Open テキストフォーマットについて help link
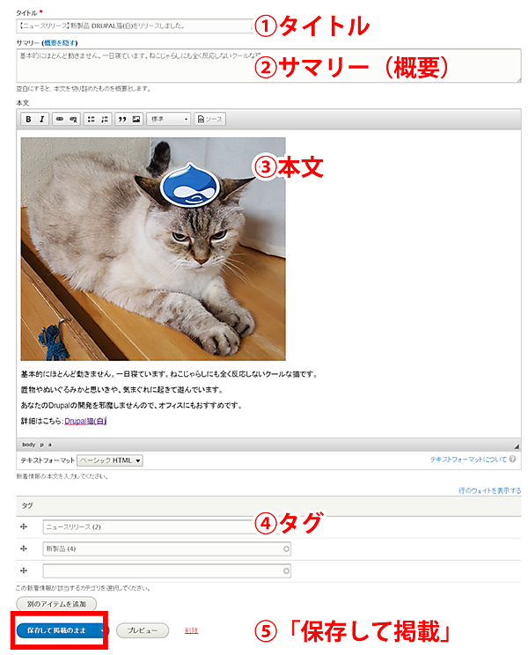 468,459
